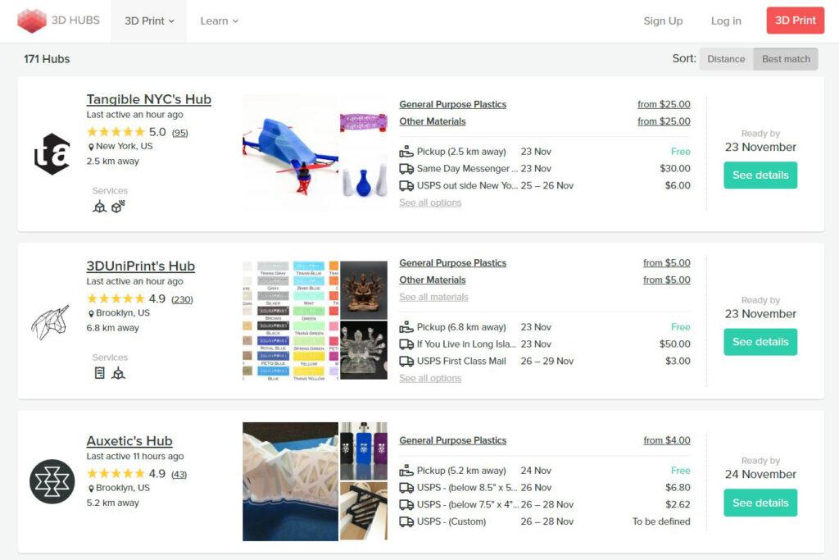
Task: Click pickup icon for 5.2 km pickup
Action: coord(406,471)
